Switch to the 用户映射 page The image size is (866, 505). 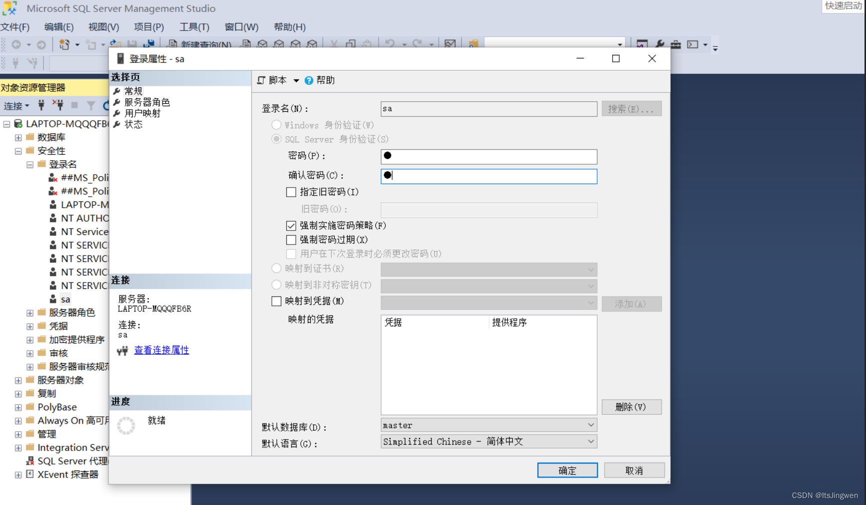pos(142,113)
